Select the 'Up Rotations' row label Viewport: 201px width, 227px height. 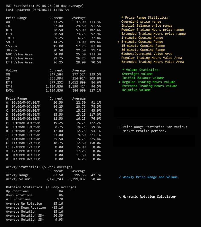coord(18,191)
